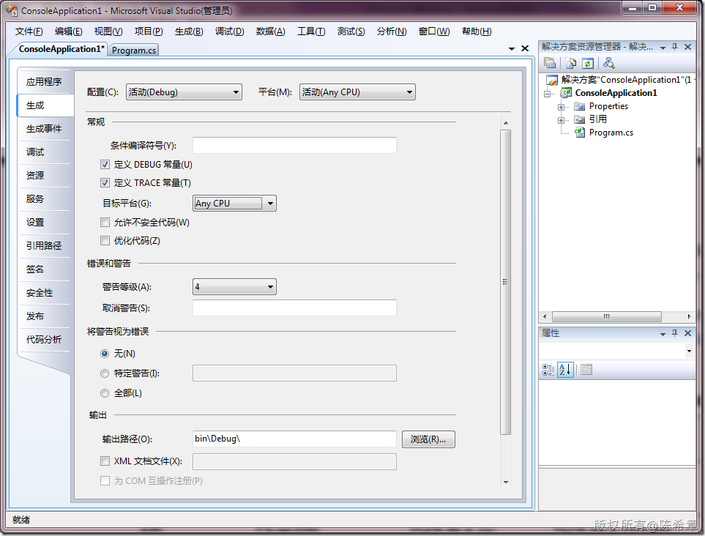Select the 特定警告 radio button
This screenshot has width=705, height=536.
pyautogui.click(x=105, y=373)
